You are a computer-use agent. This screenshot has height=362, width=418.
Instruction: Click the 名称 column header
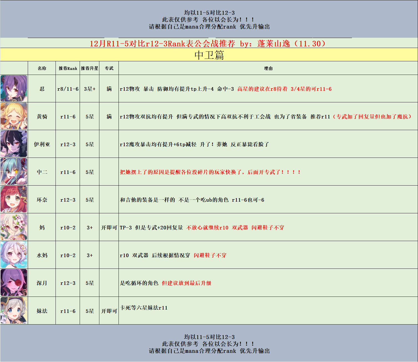pos(42,68)
